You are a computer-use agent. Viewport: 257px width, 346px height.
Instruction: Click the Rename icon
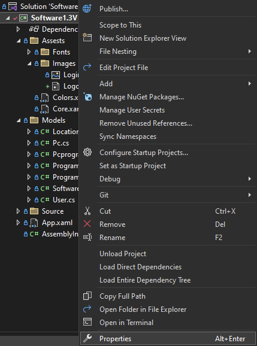click(87, 237)
